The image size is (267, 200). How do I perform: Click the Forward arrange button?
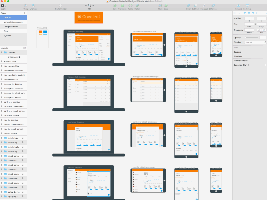click(x=239, y=5)
